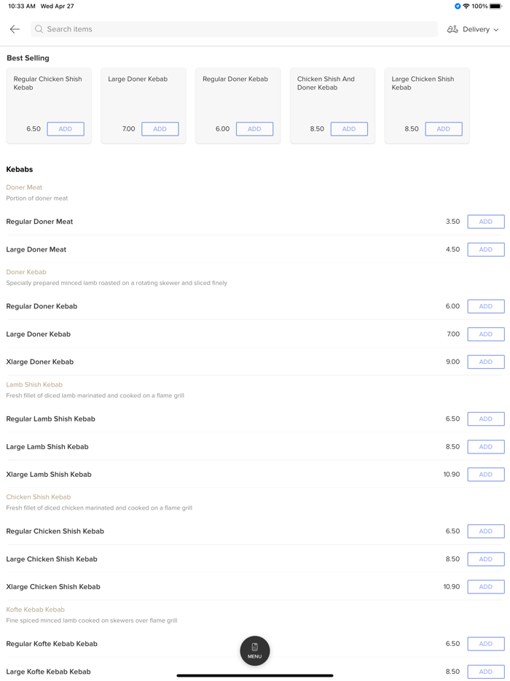Select Large Kofte Kebab Kebab item name
The height and width of the screenshot is (681, 510).
coord(48,672)
